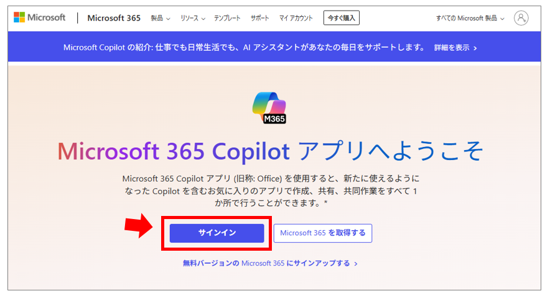Click the M365 Copilot app logo
Image resolution: width=550 pixels, height=296 pixels.
[269, 108]
